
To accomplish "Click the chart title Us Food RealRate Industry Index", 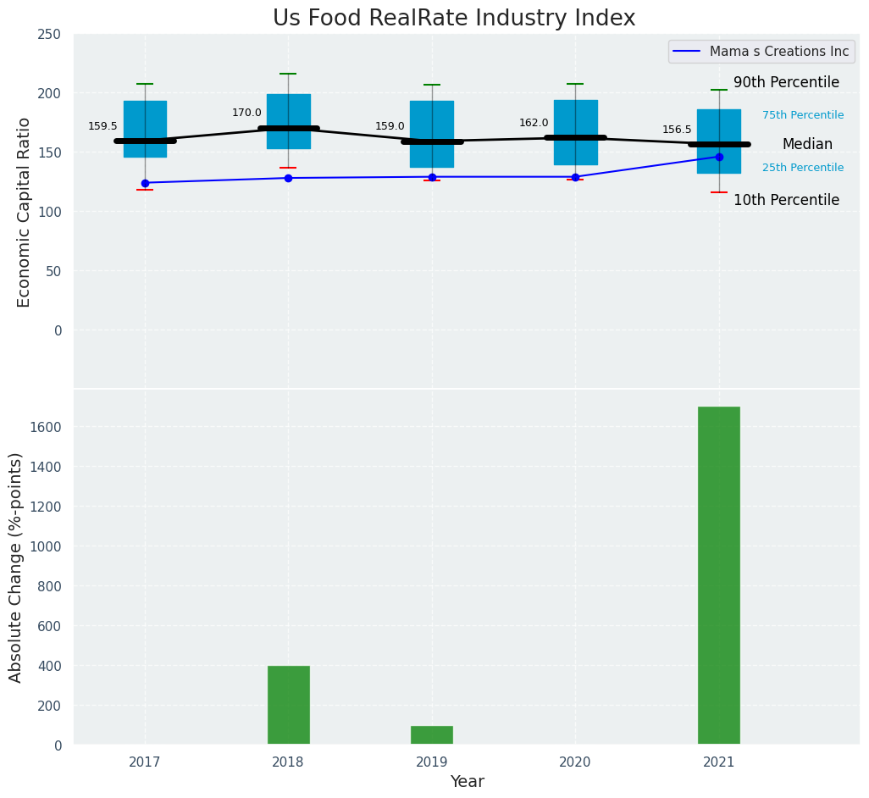I will 454,19.
